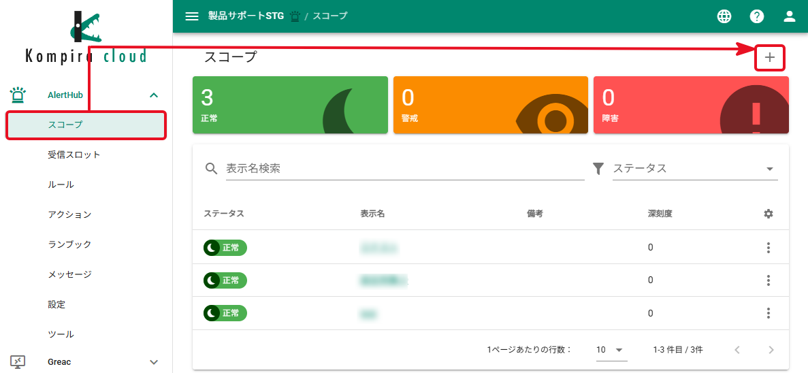Click the AlertHub siren icon in sidebar
The image size is (808, 373).
click(x=18, y=95)
